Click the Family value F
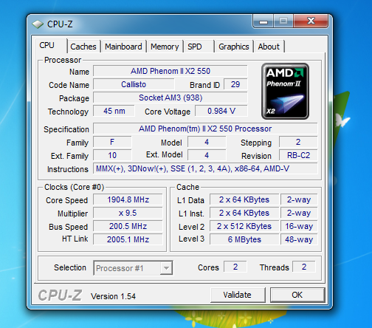 point(112,142)
